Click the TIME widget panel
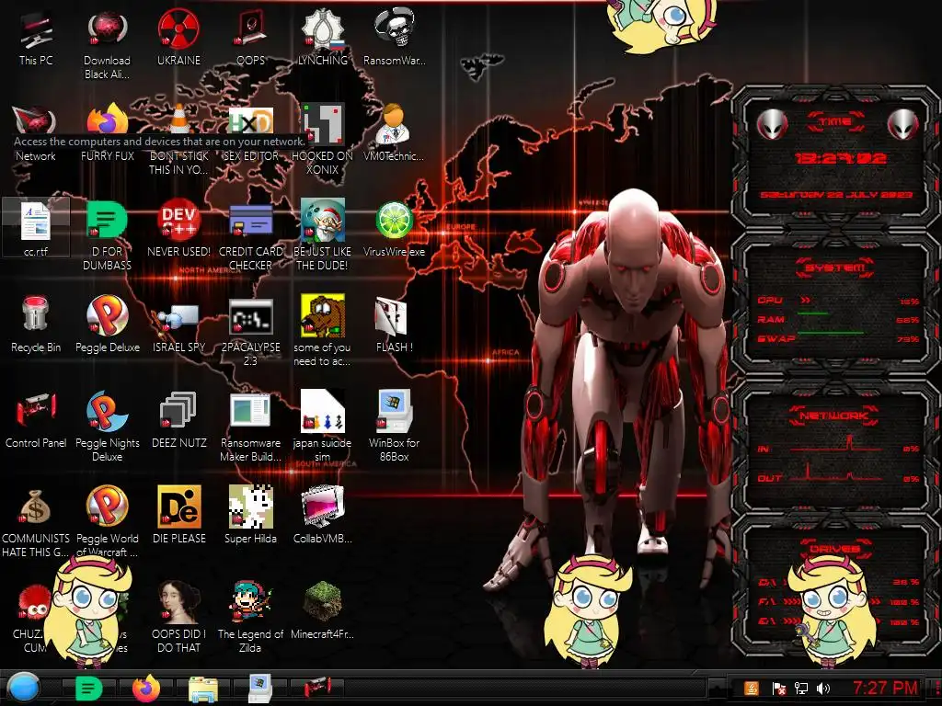Screen dimensions: 942x706 click(834, 157)
